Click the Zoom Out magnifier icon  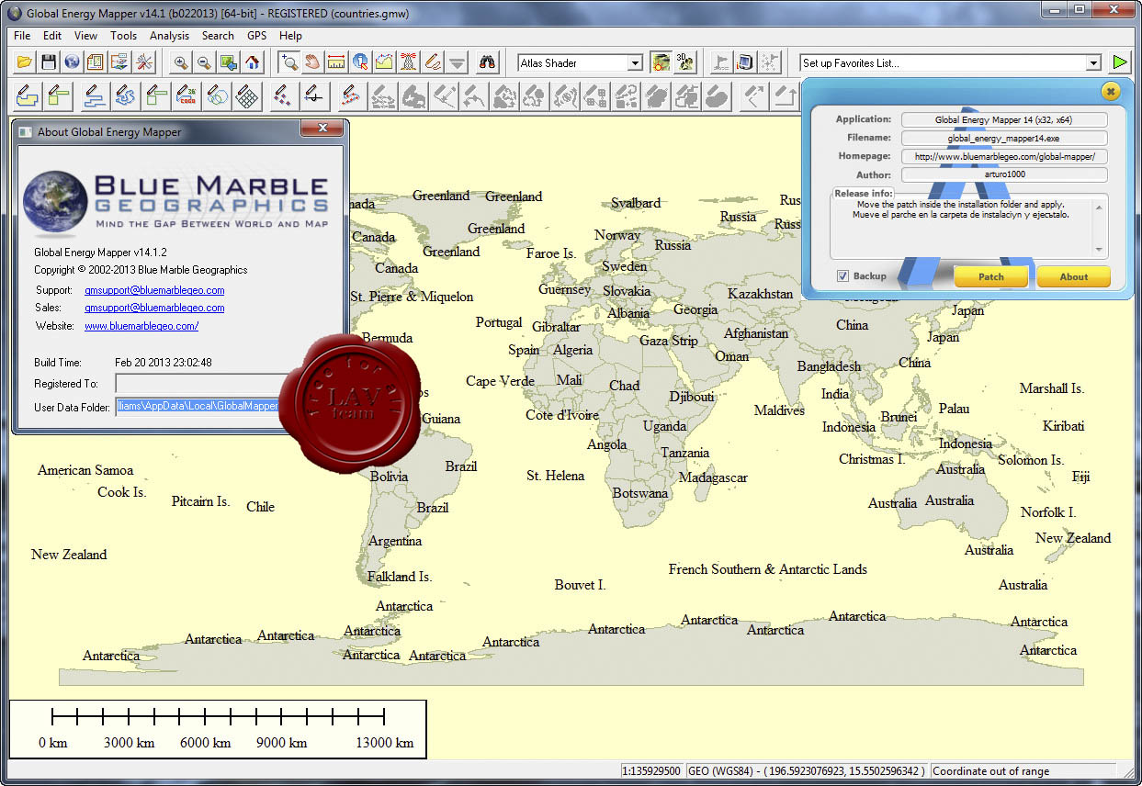pos(204,62)
